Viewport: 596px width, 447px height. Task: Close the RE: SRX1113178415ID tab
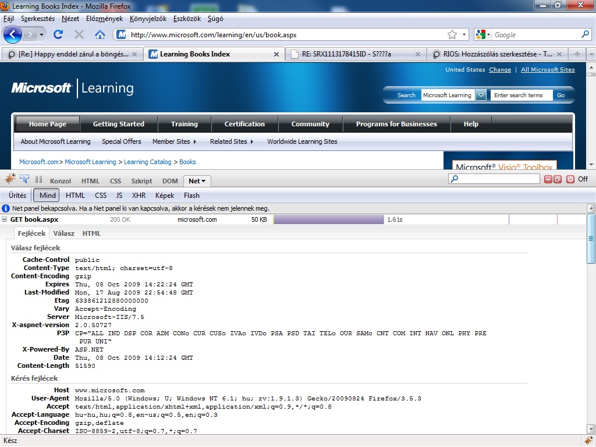418,54
